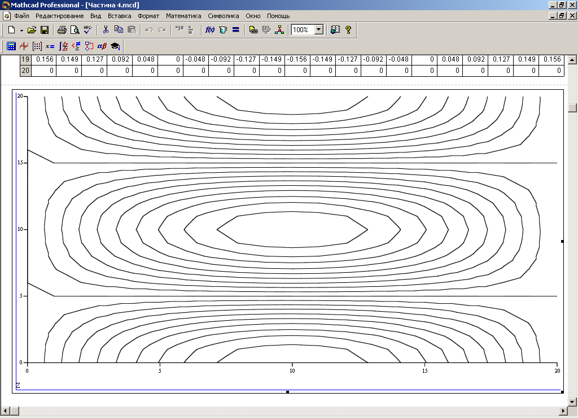Click the horizontal scrollbar left arrow
578x419 pixels.
[x=5, y=411]
